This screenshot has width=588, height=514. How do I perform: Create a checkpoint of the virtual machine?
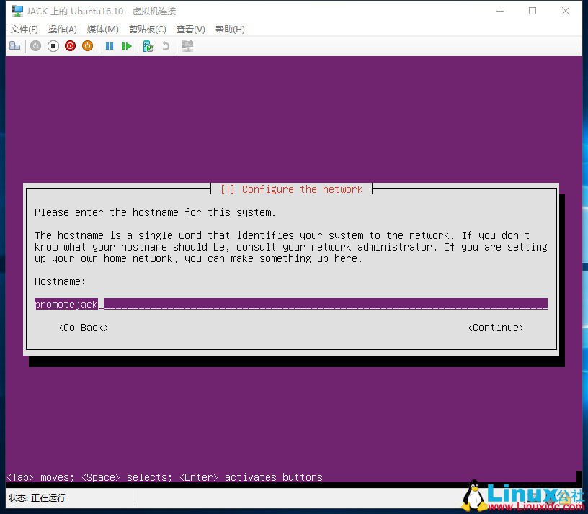[x=148, y=45]
